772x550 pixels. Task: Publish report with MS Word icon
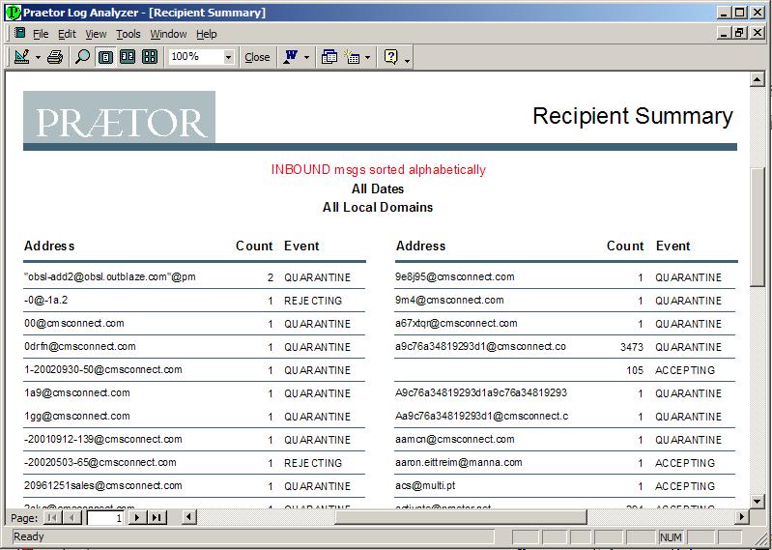291,57
